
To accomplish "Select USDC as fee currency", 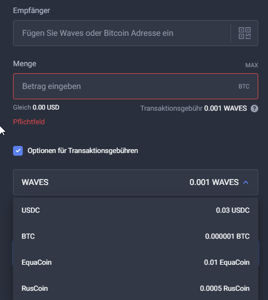I will [x=136, y=210].
